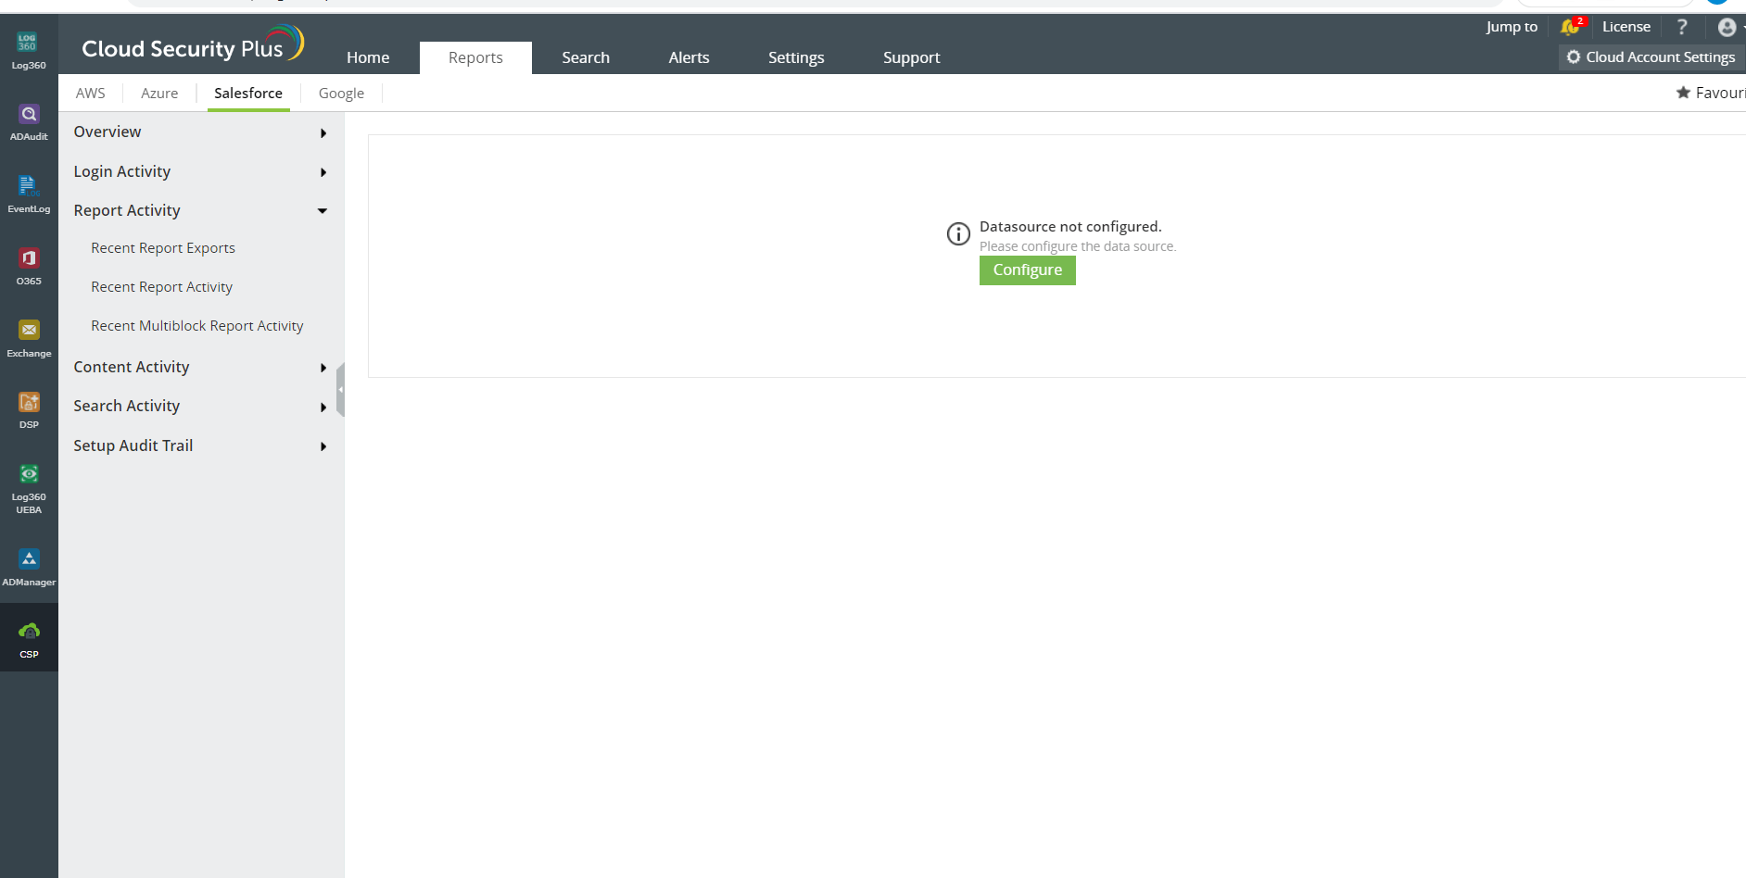Select the Salesforce cloud tab
This screenshot has width=1746, height=878.
tap(248, 94)
